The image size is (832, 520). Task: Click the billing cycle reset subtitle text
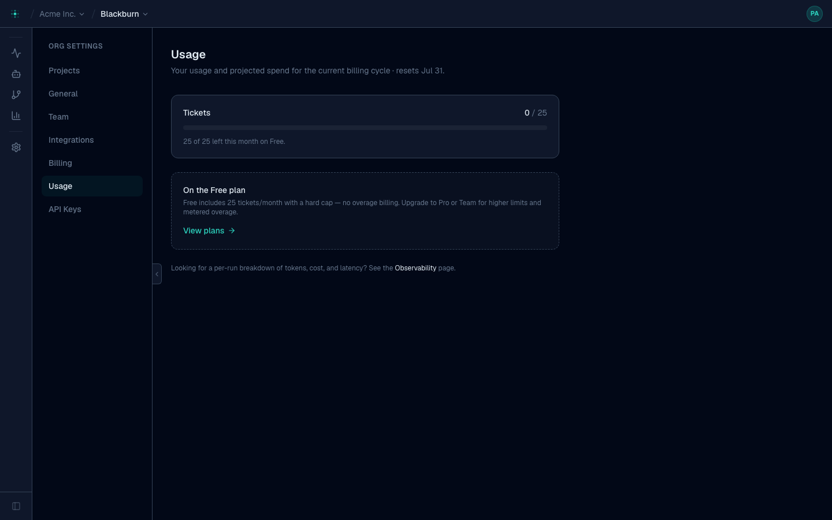tap(308, 70)
